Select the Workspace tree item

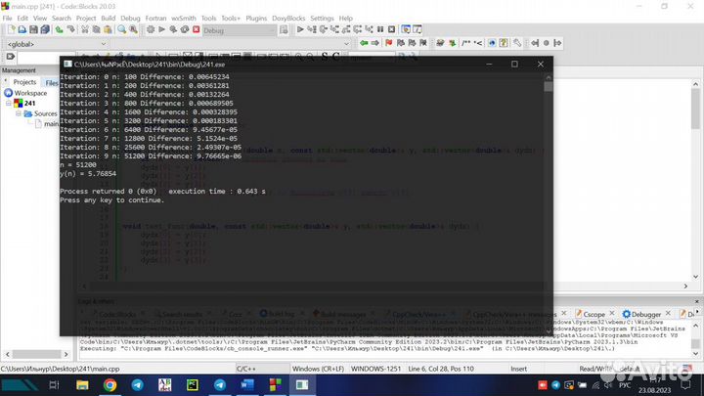coord(29,93)
